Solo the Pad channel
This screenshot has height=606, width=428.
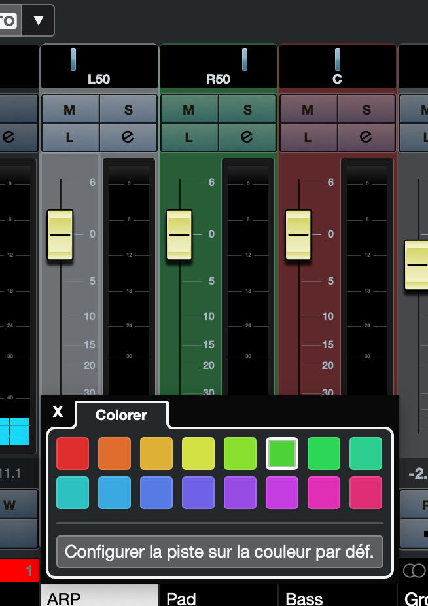pos(247,109)
